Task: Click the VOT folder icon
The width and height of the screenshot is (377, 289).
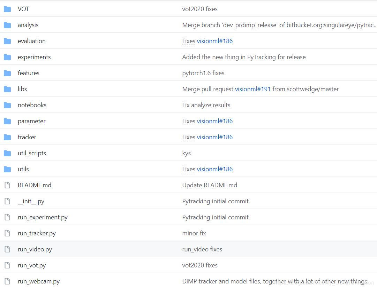Action: [x=7, y=9]
